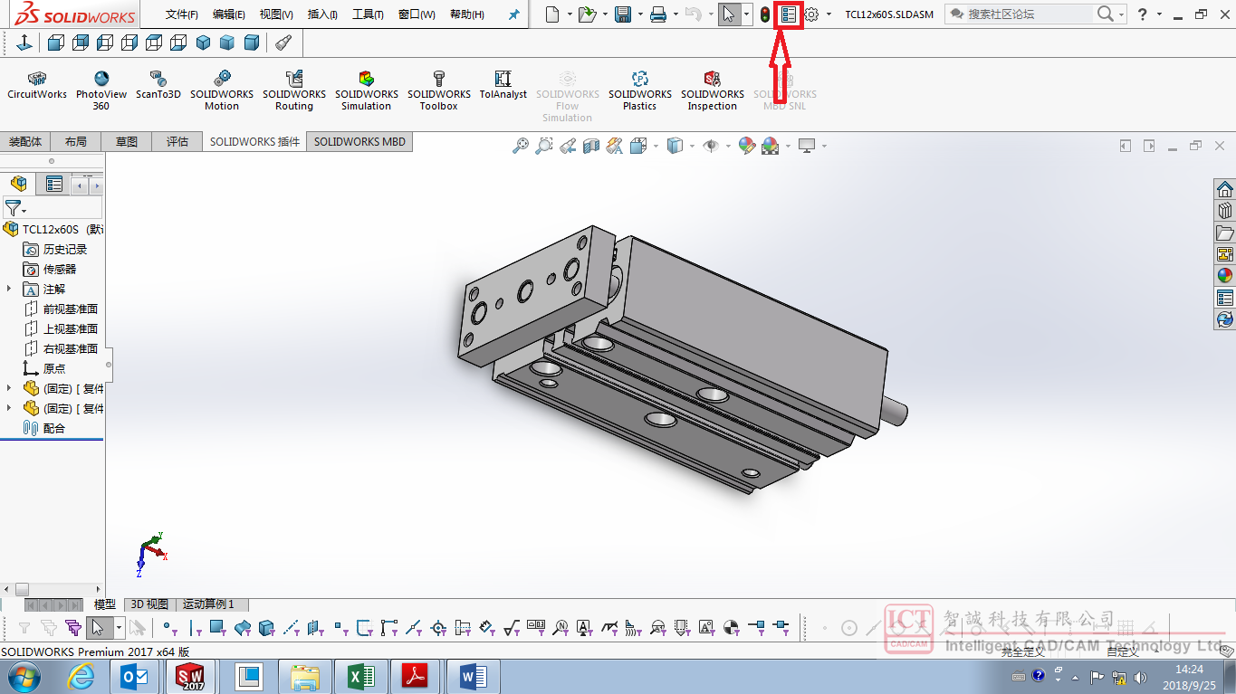Open the dropdown arrow beside New
This screenshot has width=1236, height=694.
click(x=570, y=14)
